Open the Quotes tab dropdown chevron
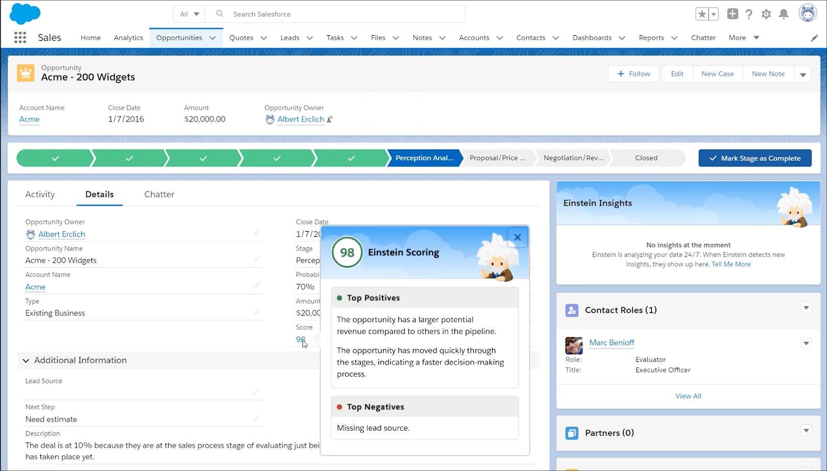 [264, 38]
